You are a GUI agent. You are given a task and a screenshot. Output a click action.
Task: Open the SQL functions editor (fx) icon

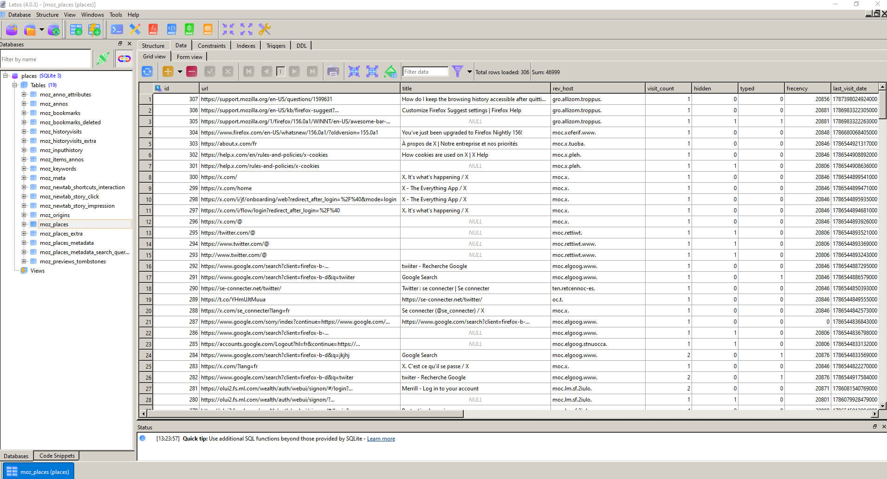[x=153, y=30]
